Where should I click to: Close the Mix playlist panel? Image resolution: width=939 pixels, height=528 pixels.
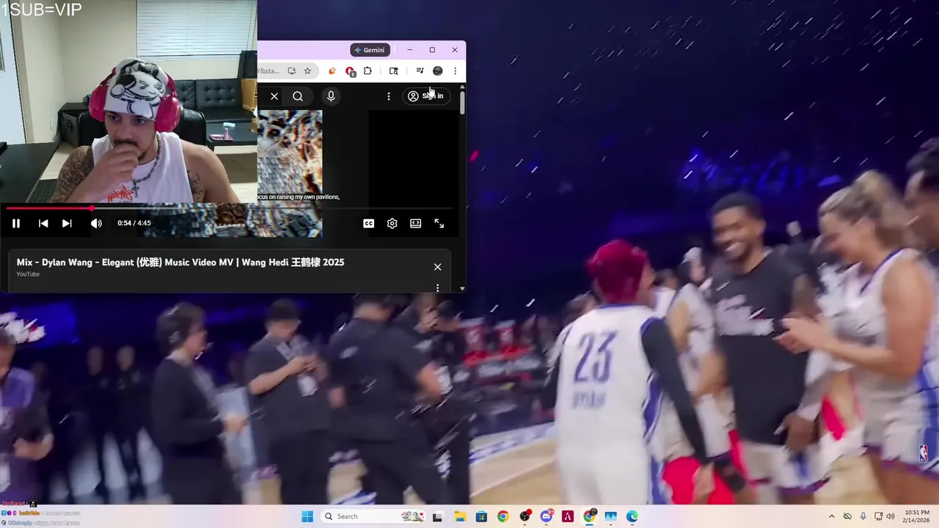(x=438, y=267)
